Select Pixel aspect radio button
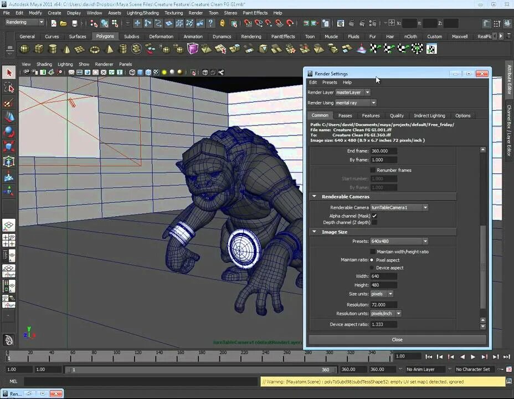Viewport: 514px width, 399px height. [372, 260]
